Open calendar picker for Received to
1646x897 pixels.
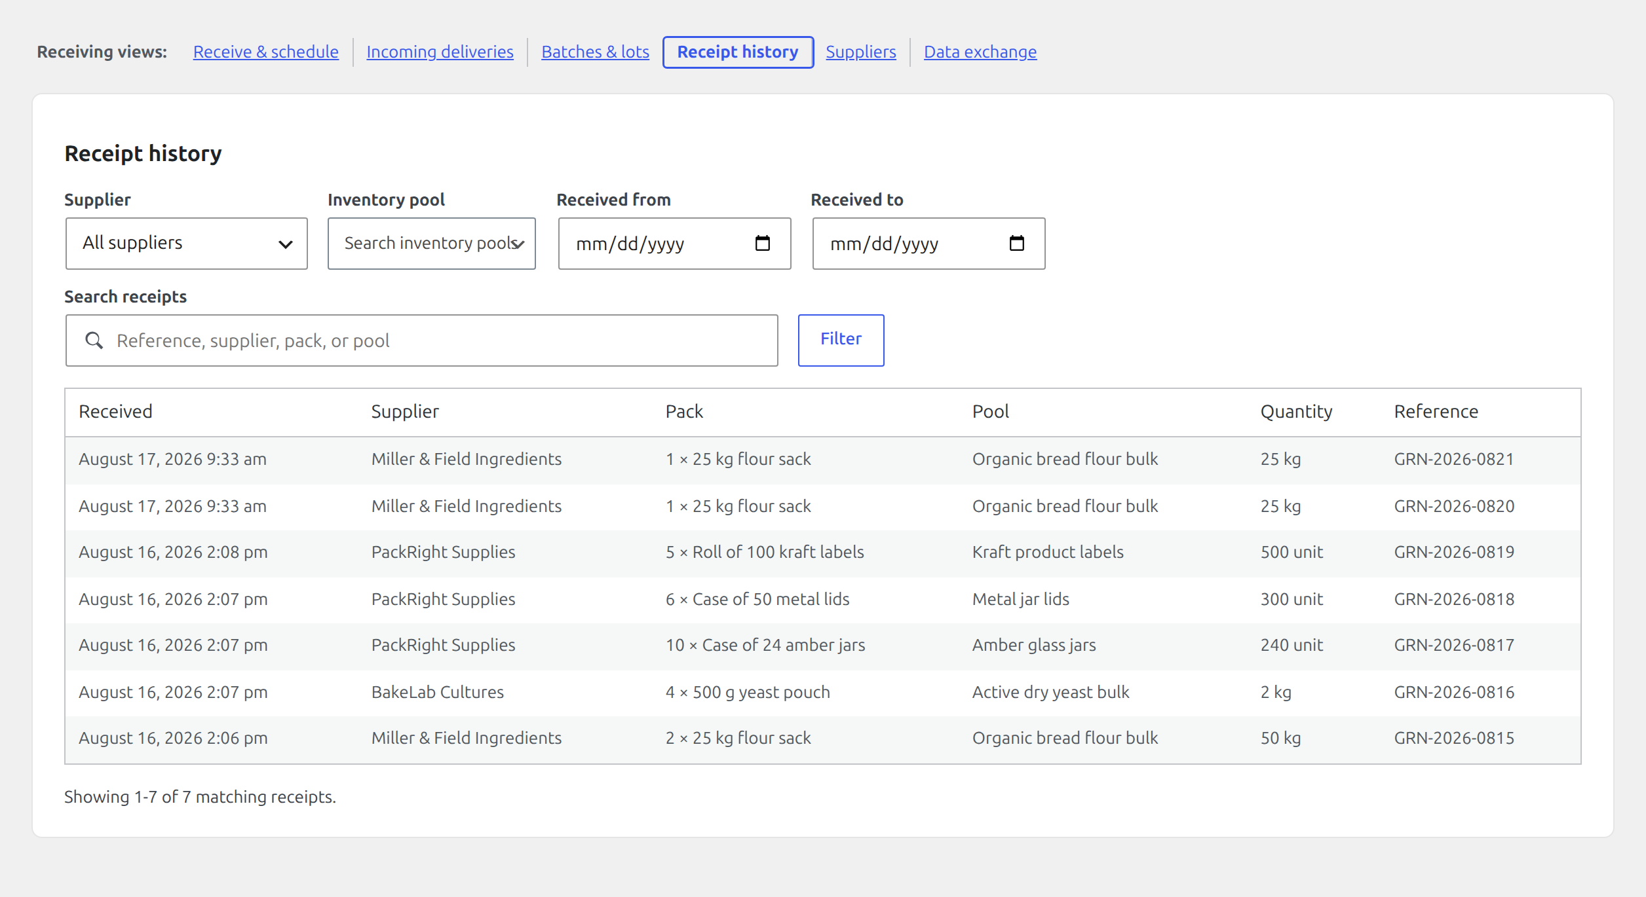point(1016,244)
